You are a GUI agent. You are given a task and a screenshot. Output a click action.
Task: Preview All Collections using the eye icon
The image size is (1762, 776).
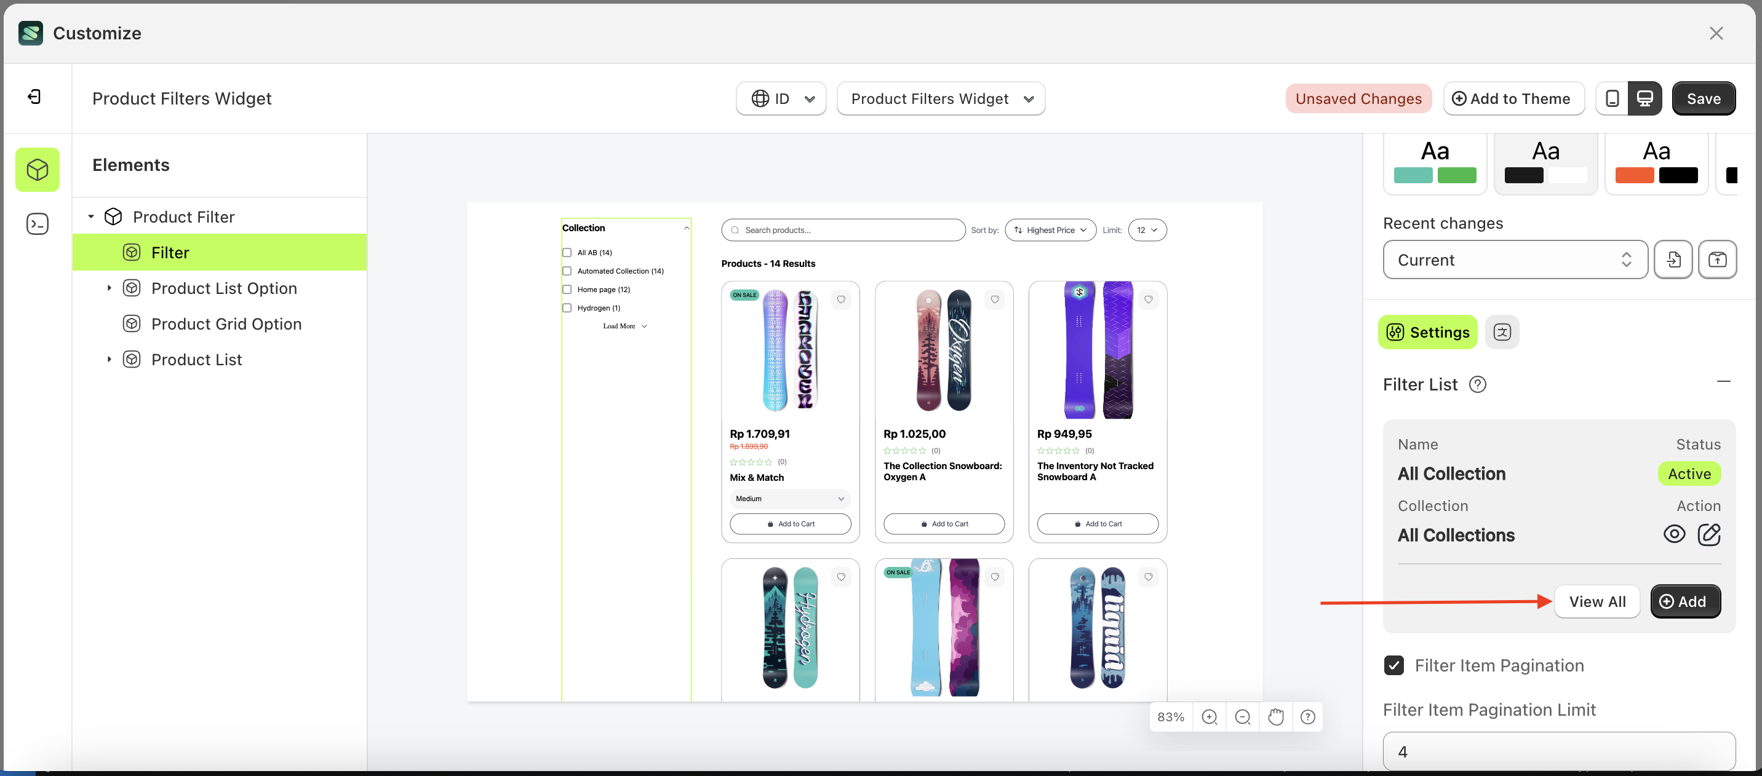click(1675, 534)
